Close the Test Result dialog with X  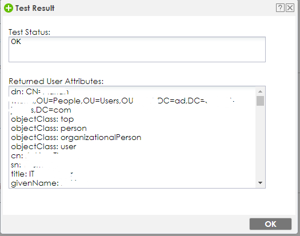[290, 8]
